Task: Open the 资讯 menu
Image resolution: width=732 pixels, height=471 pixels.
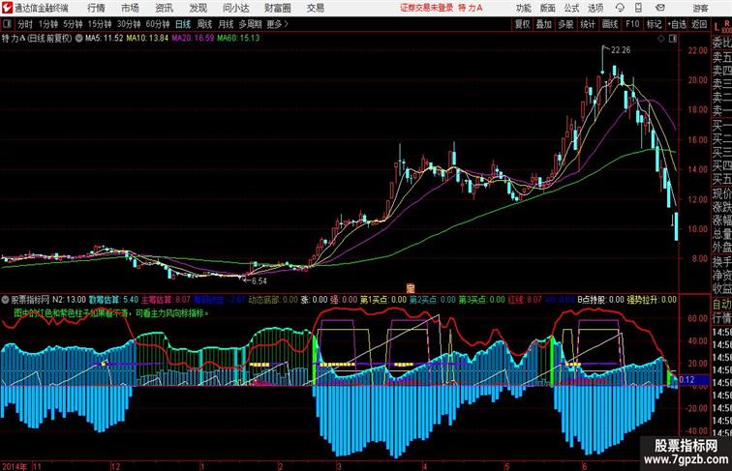Action: pyautogui.click(x=164, y=8)
